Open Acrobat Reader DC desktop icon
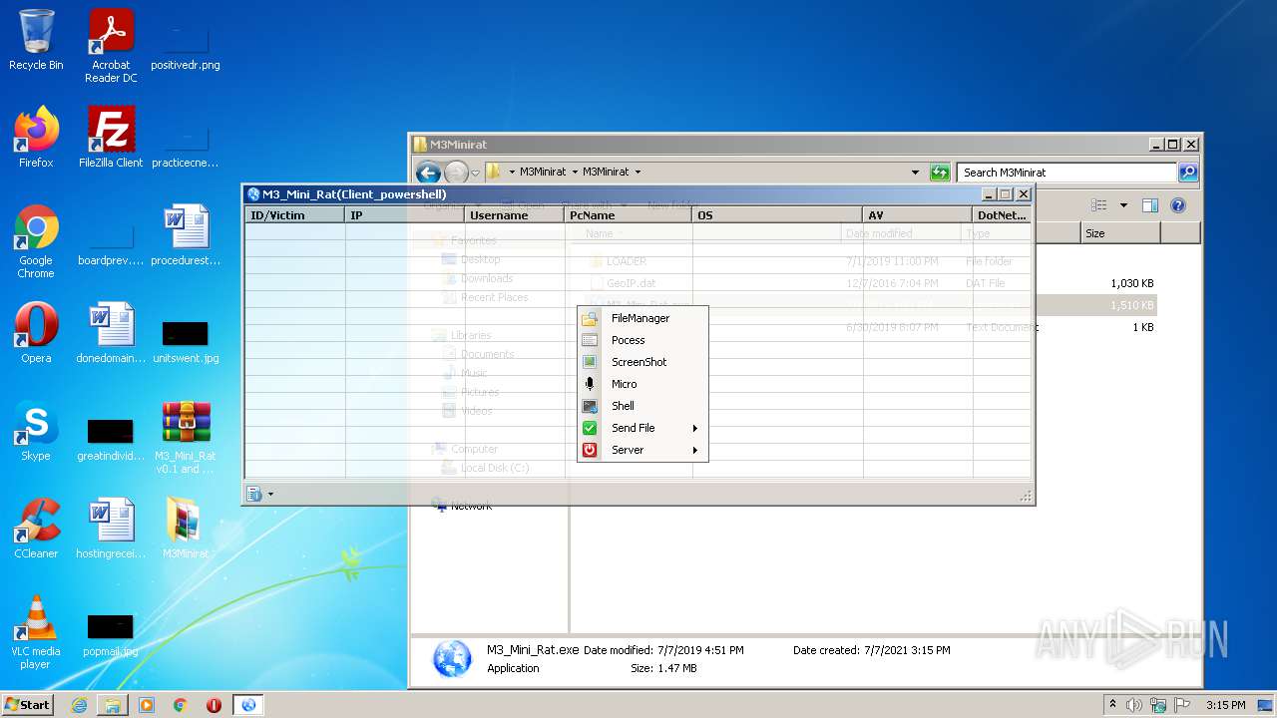 (x=111, y=46)
